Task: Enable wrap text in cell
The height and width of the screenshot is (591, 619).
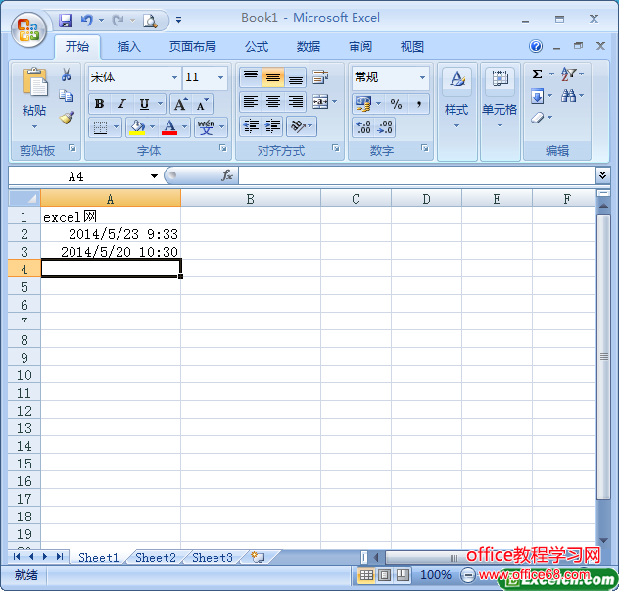Action: [x=320, y=76]
